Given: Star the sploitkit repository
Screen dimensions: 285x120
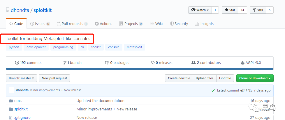Looking at the screenshot, I should pos(230,10).
